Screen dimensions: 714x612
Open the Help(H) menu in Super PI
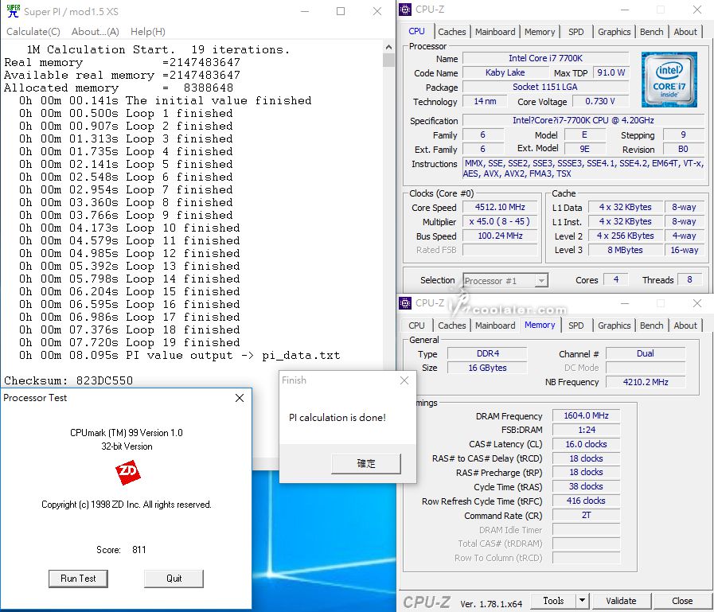pyautogui.click(x=148, y=31)
